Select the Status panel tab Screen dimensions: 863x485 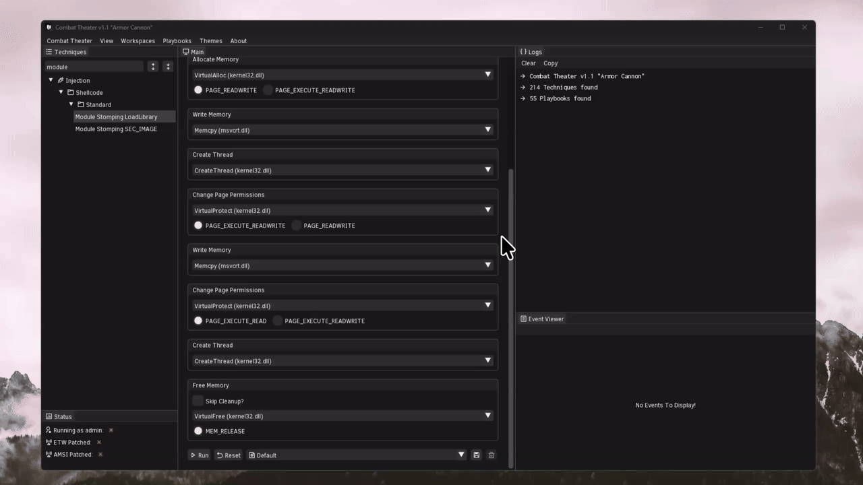coord(59,417)
